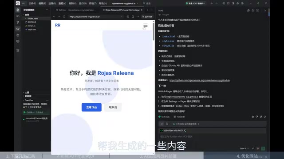
Task: Select the eye preview icon in activity bar
Action: [x=18, y=29]
